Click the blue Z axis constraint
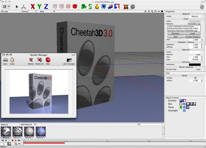The image size is (206, 148). [x=46, y=6]
